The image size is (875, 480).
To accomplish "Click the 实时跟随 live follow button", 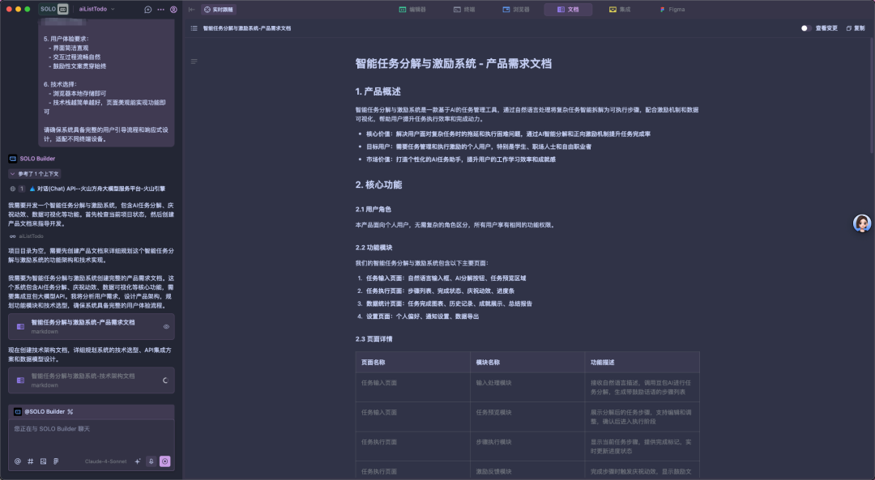I will click(x=219, y=10).
